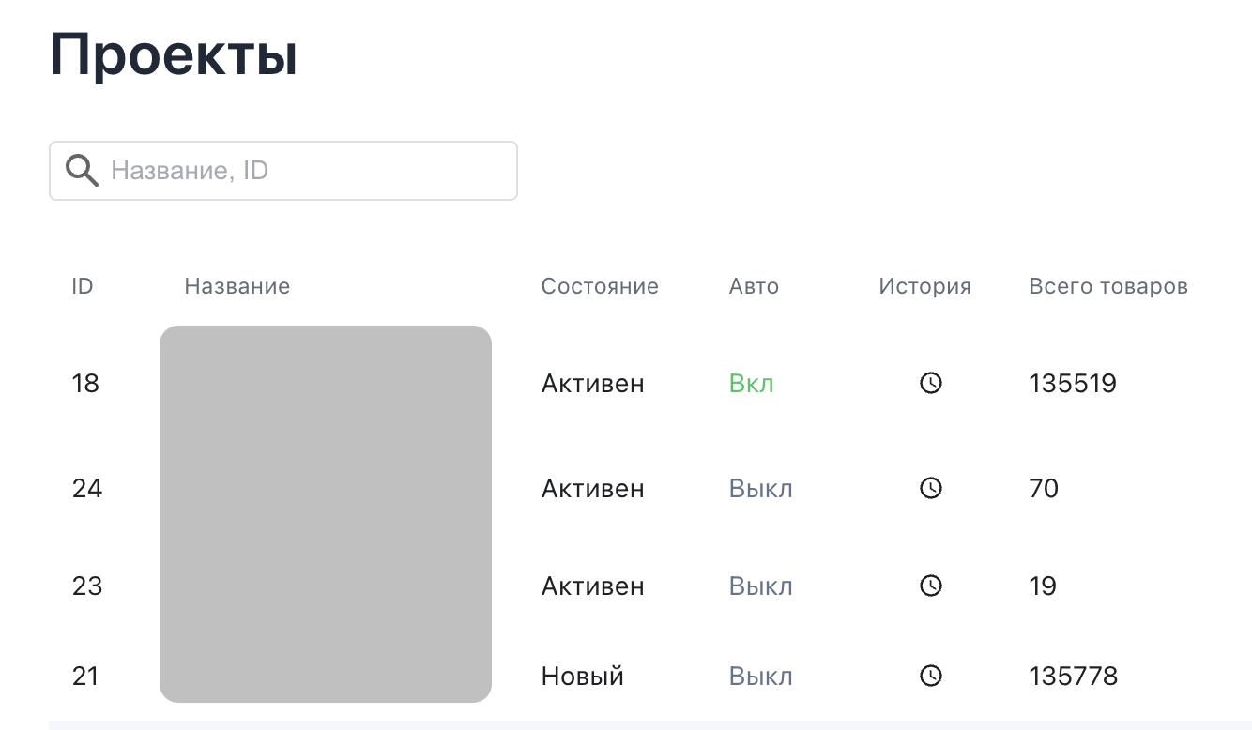
Task: Open history clock icon for project 18
Action: pyautogui.click(x=930, y=383)
